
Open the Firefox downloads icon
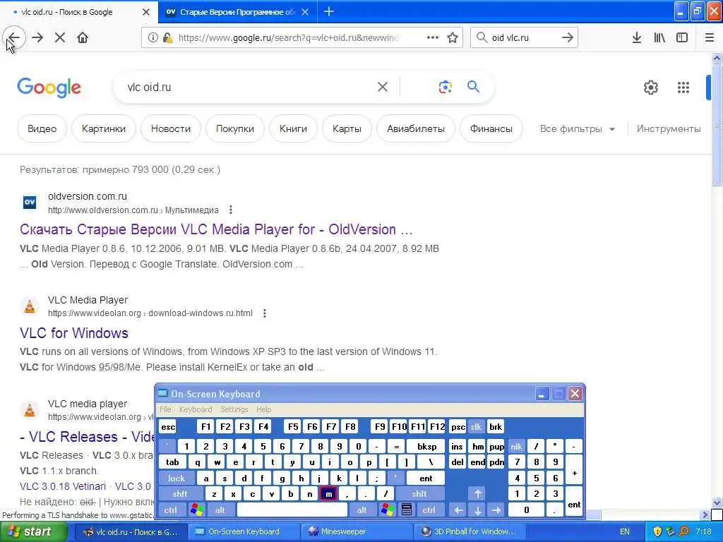point(637,38)
